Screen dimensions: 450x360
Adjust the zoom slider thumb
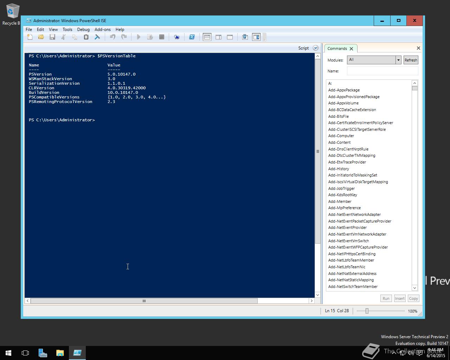tap(367, 311)
